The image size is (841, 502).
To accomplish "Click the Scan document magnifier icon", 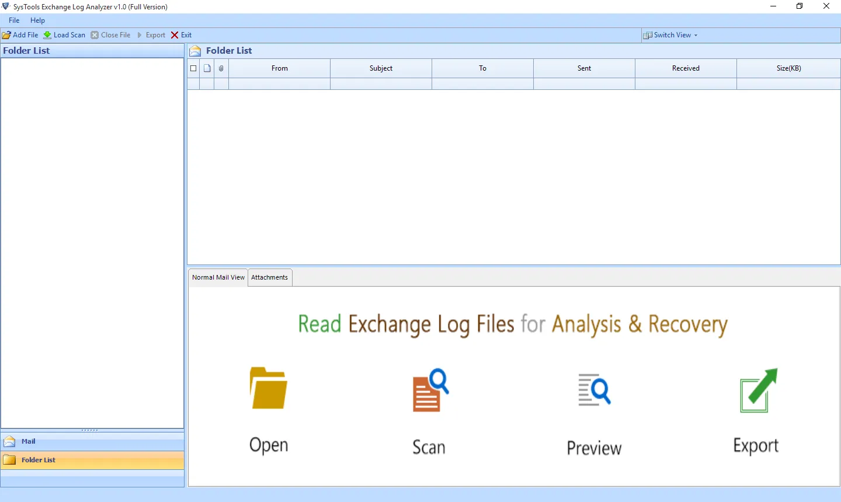I will pyautogui.click(x=430, y=390).
